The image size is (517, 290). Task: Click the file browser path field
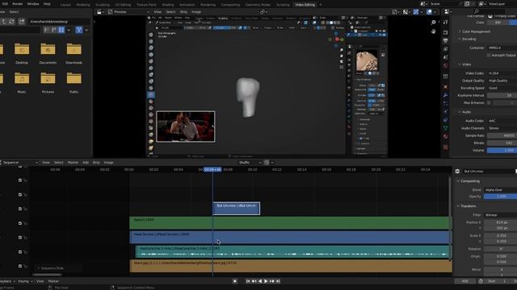pos(59,22)
